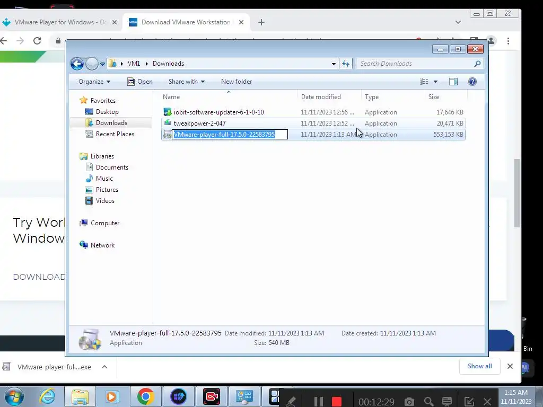The height and width of the screenshot is (407, 543).
Task: Expand the address bar history dropdown
Action: [334, 64]
